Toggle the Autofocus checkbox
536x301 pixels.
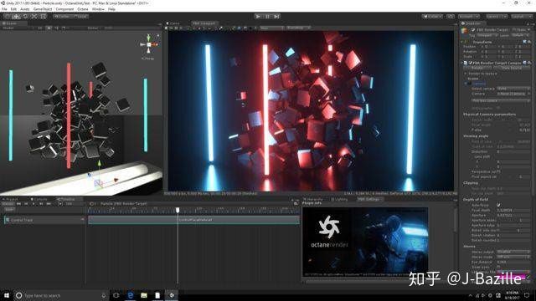(498, 205)
